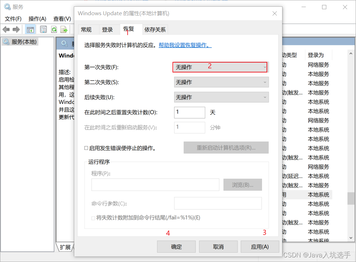Click the Export List toolbar icon

(x=64, y=29)
